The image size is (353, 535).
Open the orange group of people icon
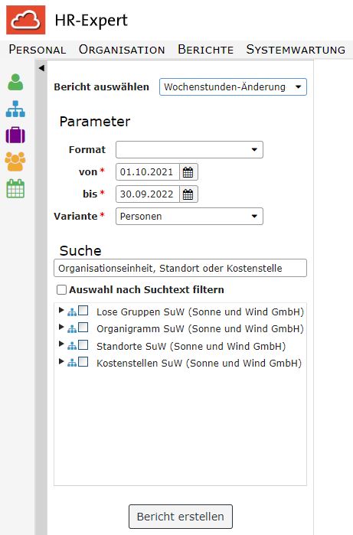[15, 161]
